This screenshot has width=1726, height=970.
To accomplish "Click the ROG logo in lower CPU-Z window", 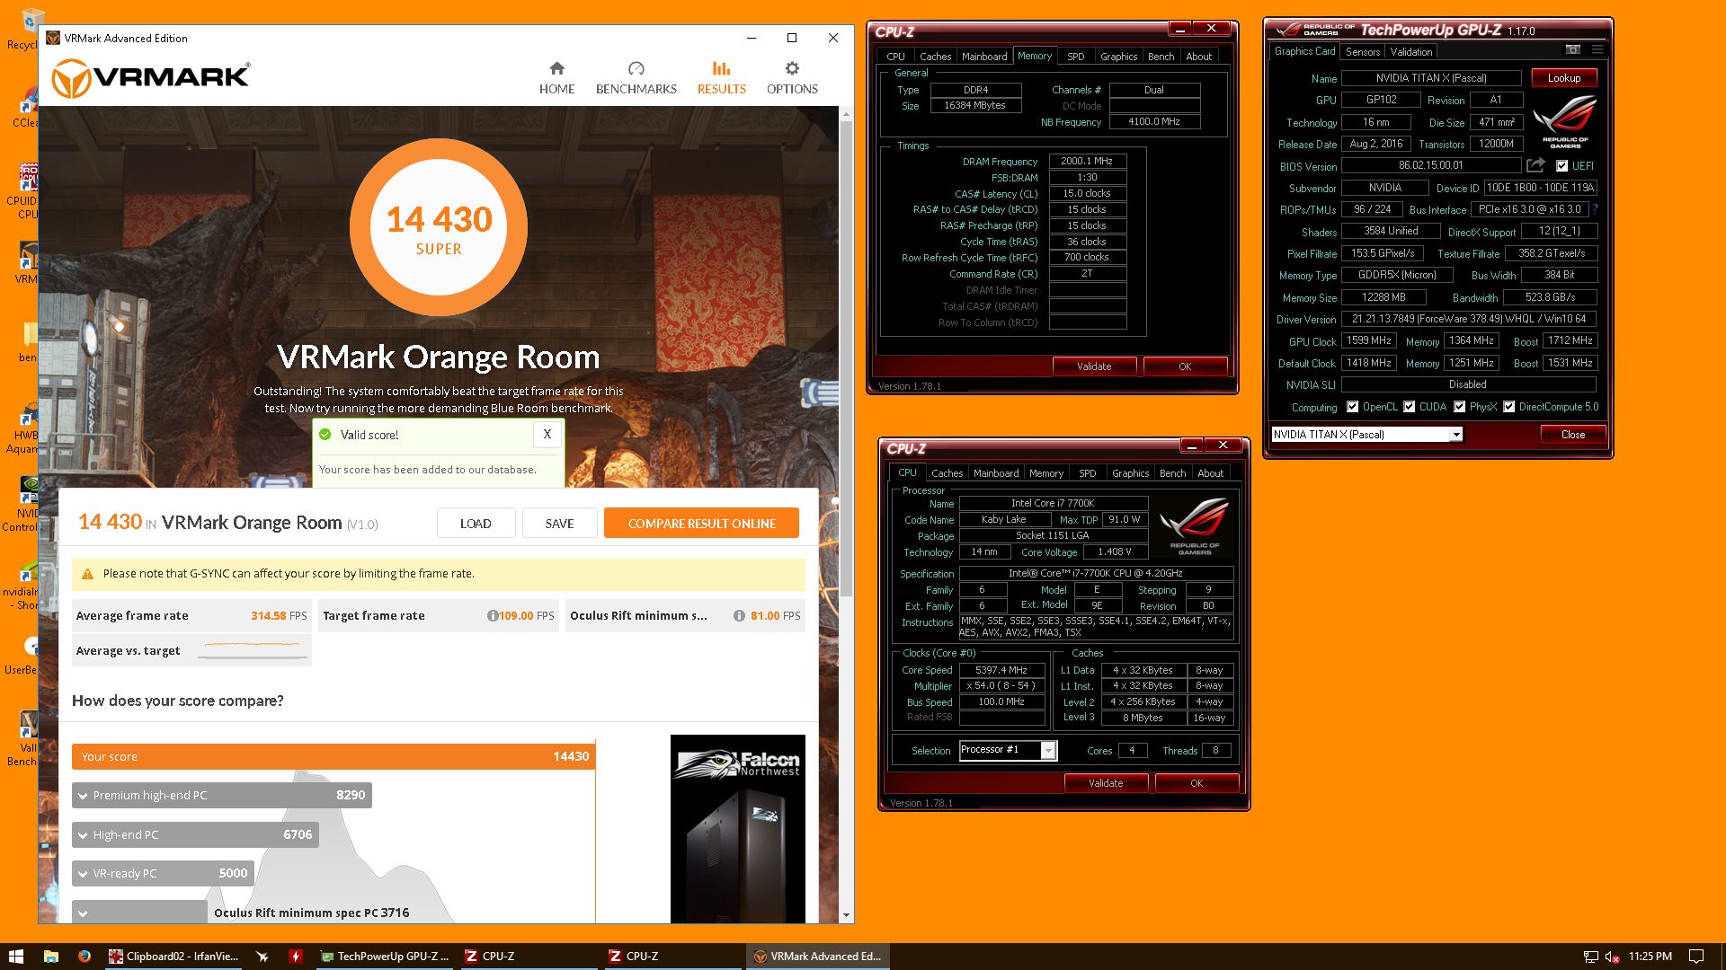I will (x=1193, y=526).
